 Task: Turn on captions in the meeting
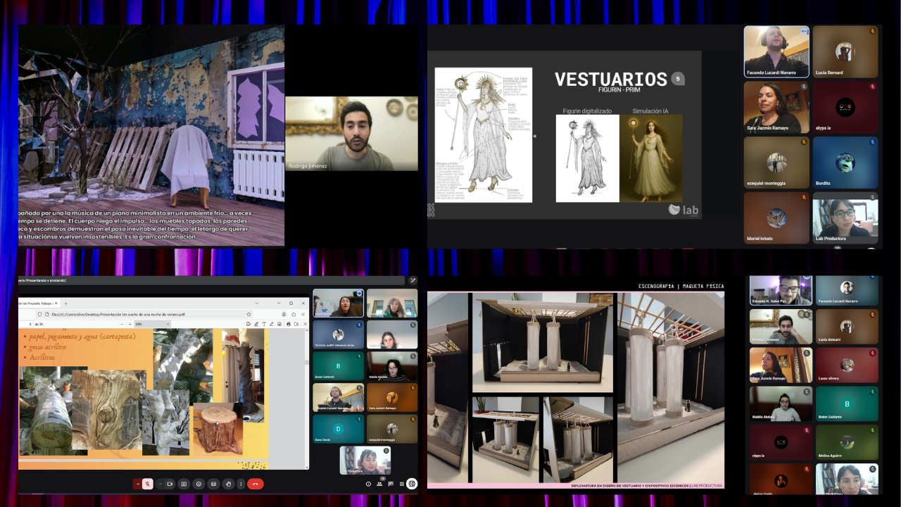pyautogui.click(x=213, y=484)
